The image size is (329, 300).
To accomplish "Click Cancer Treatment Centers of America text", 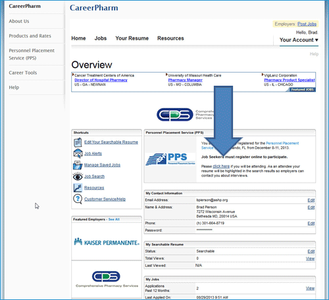I will [104, 75].
